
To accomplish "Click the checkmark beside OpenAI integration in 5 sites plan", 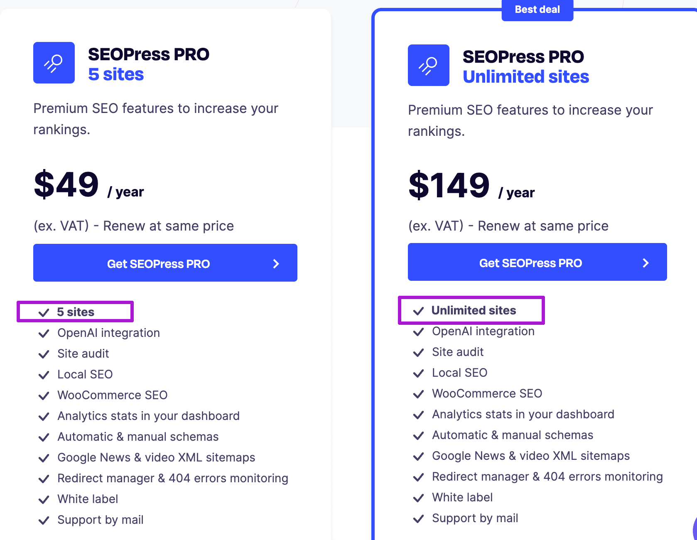I will 44,334.
